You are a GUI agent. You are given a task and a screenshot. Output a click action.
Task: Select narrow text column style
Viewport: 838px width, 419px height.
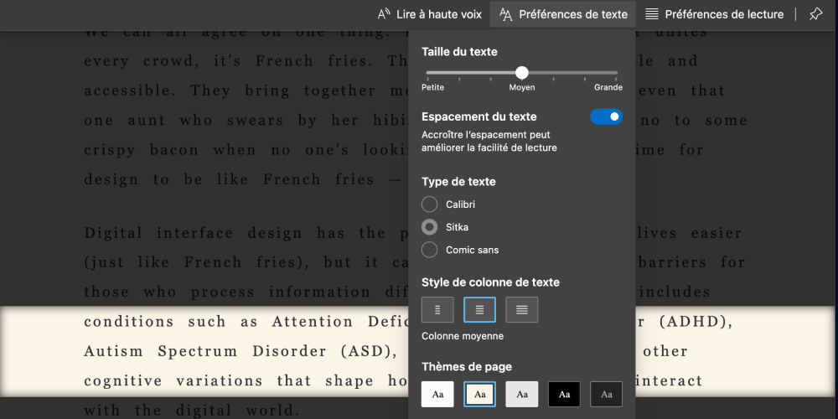[437, 310]
